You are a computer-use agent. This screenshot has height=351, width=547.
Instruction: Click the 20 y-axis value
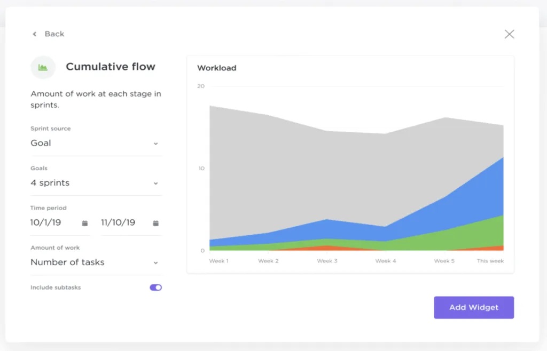point(201,86)
